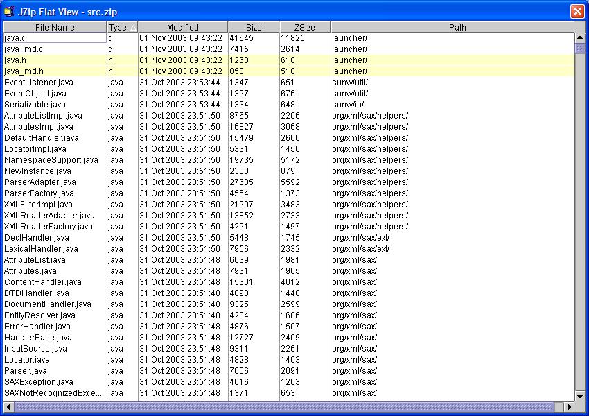Viewport: 589px width, 416px height.
Task: Click size value 15301 for ContentHandler.java
Action: tap(241, 282)
